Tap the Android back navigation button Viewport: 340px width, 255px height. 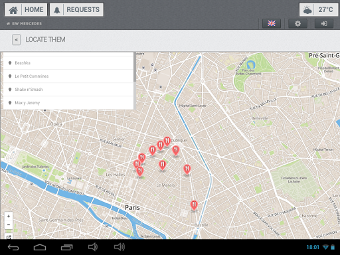[13, 247]
